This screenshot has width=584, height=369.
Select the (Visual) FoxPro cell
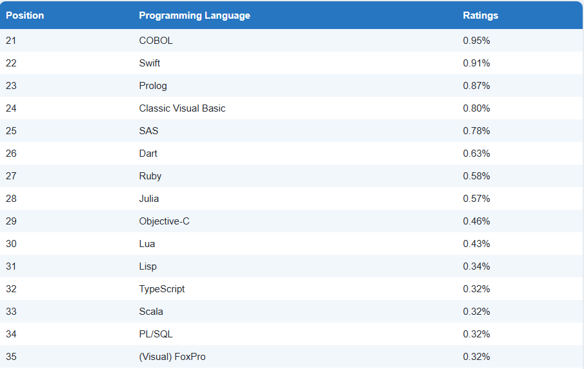[172, 357]
